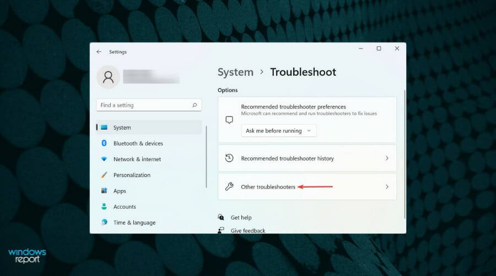Open the Get help link

click(x=241, y=217)
